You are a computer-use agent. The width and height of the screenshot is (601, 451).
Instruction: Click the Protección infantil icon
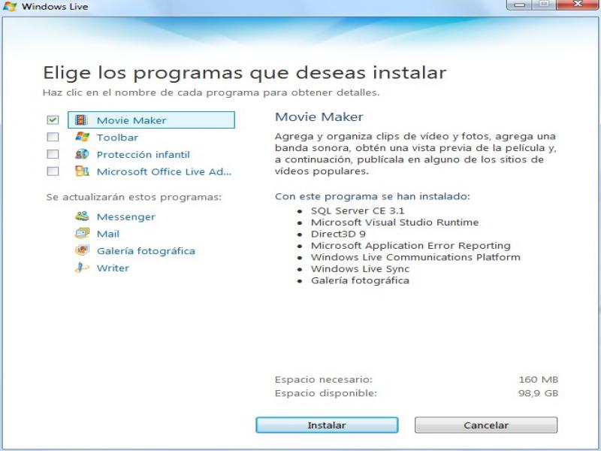(x=82, y=154)
